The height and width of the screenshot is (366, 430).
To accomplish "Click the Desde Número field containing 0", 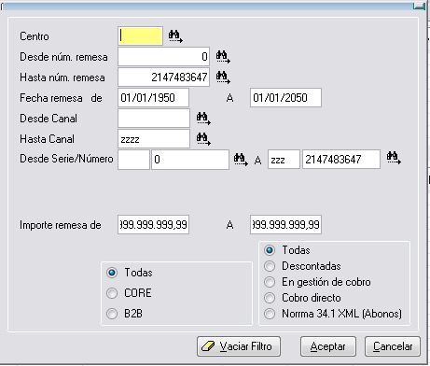I will 190,160.
